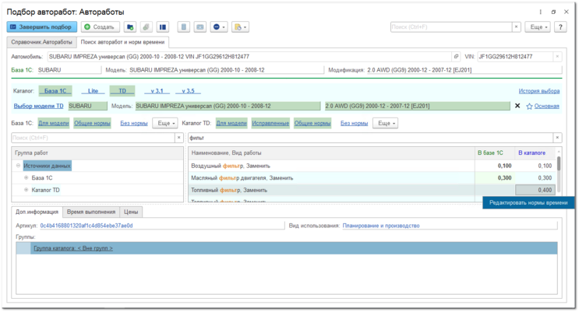Toggle the v 3.1 catalog option
The image size is (579, 312).
[157, 91]
